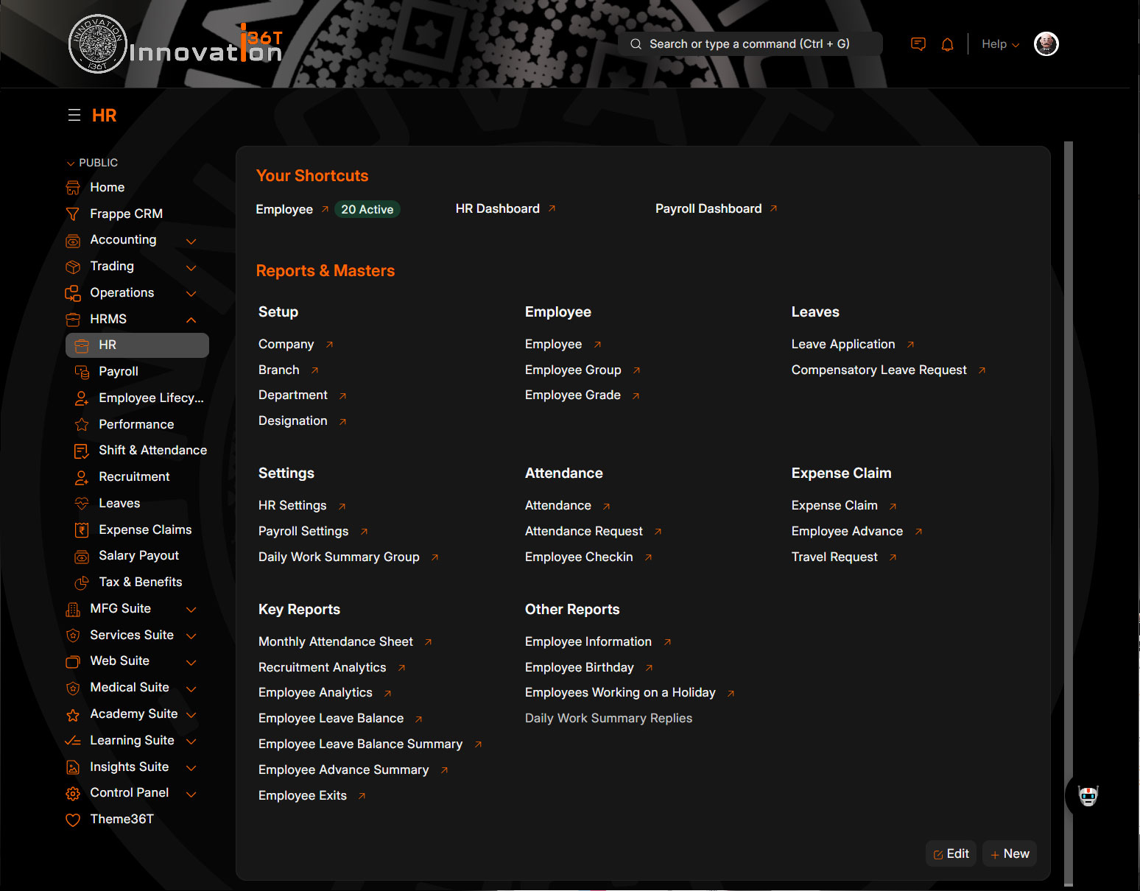Click the notification bell icon
This screenshot has height=891, width=1140.
(x=947, y=44)
